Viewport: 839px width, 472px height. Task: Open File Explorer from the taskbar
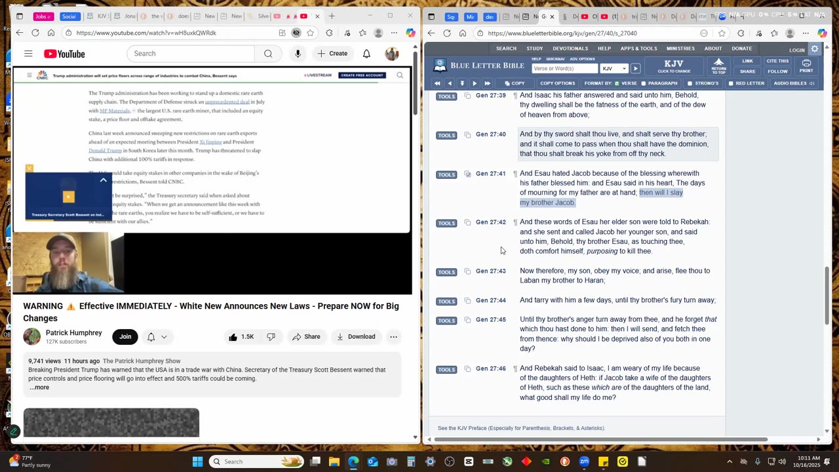(x=334, y=462)
